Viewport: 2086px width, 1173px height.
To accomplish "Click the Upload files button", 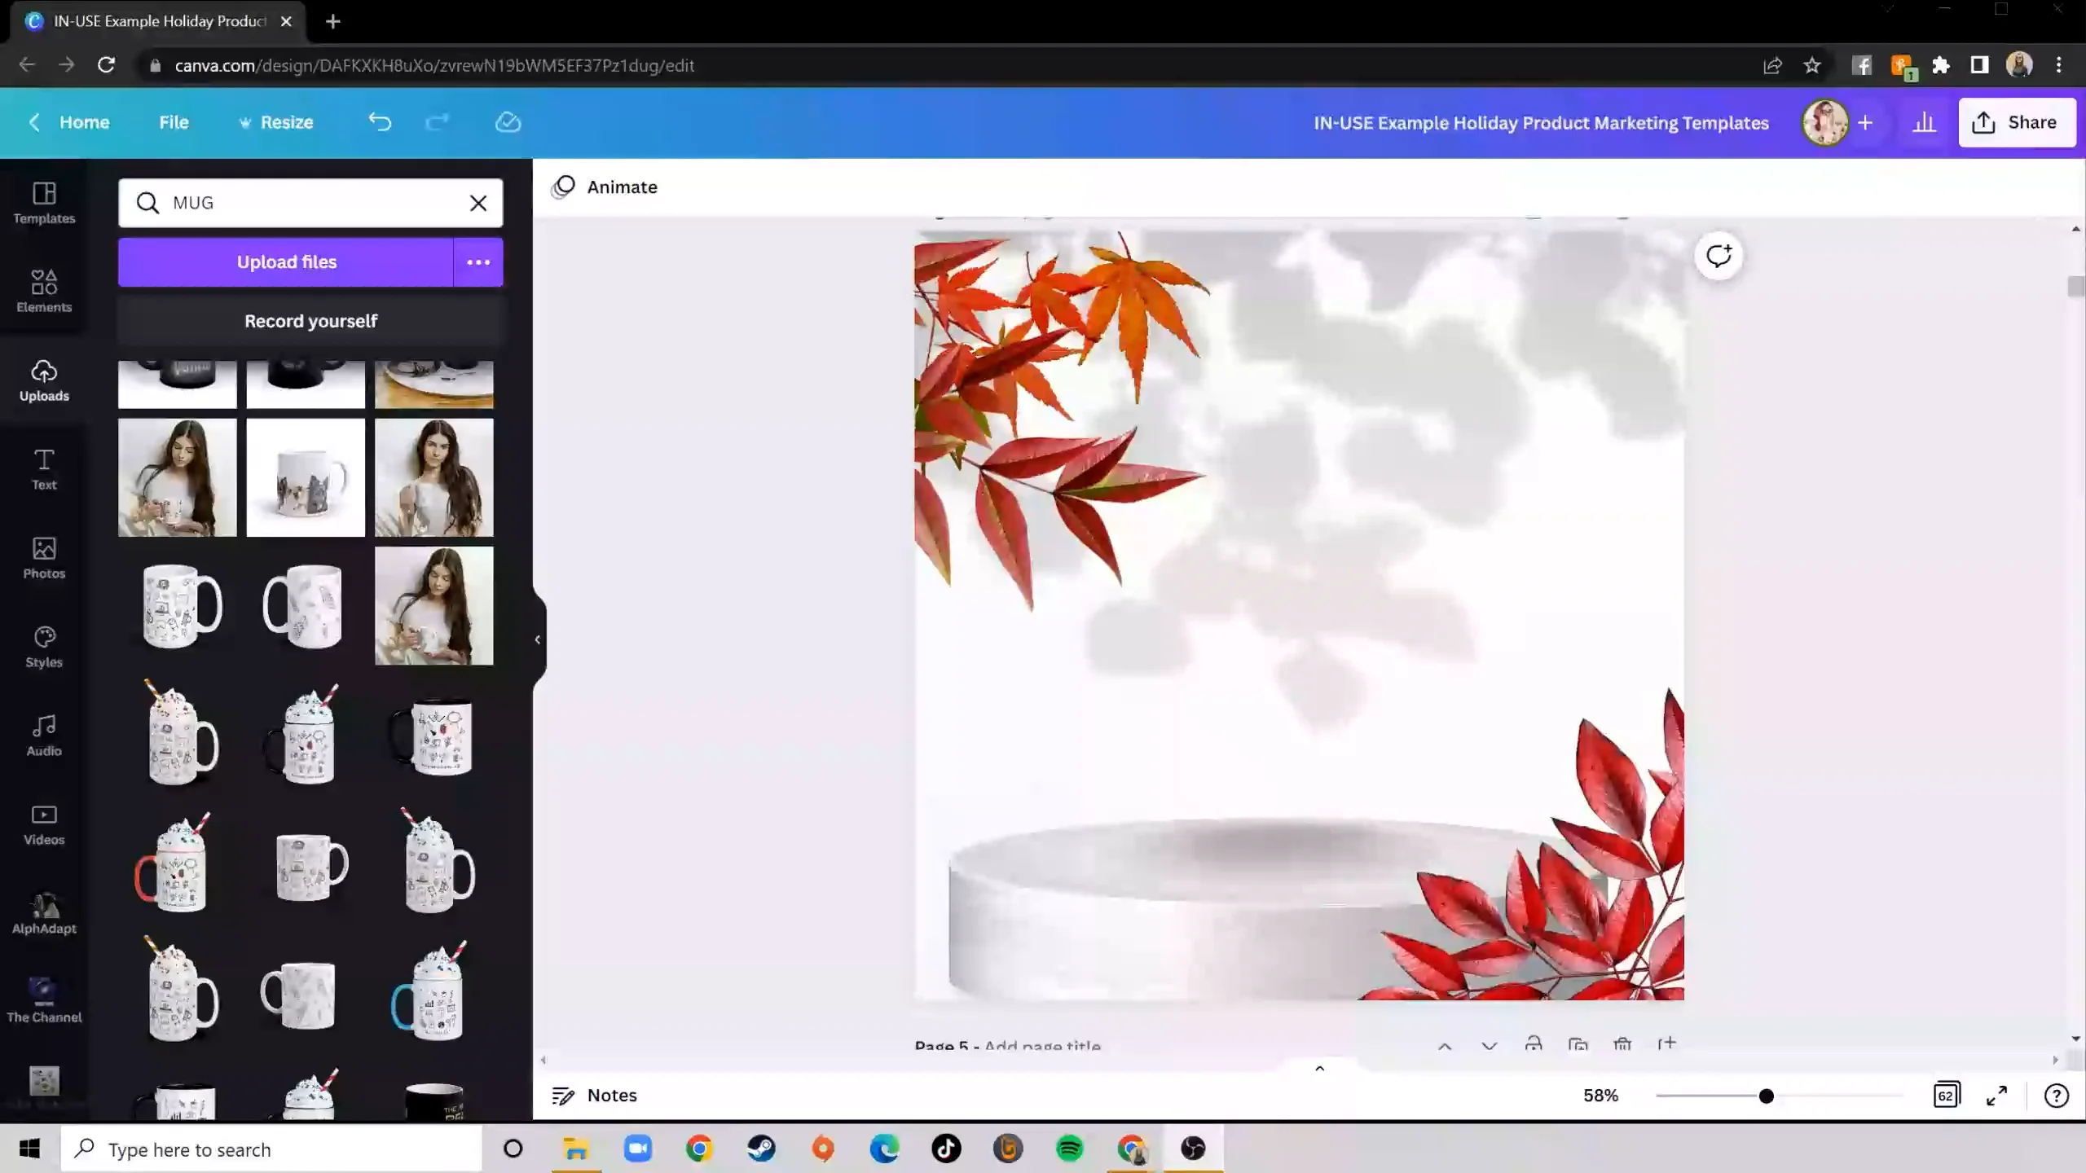I will coord(286,262).
